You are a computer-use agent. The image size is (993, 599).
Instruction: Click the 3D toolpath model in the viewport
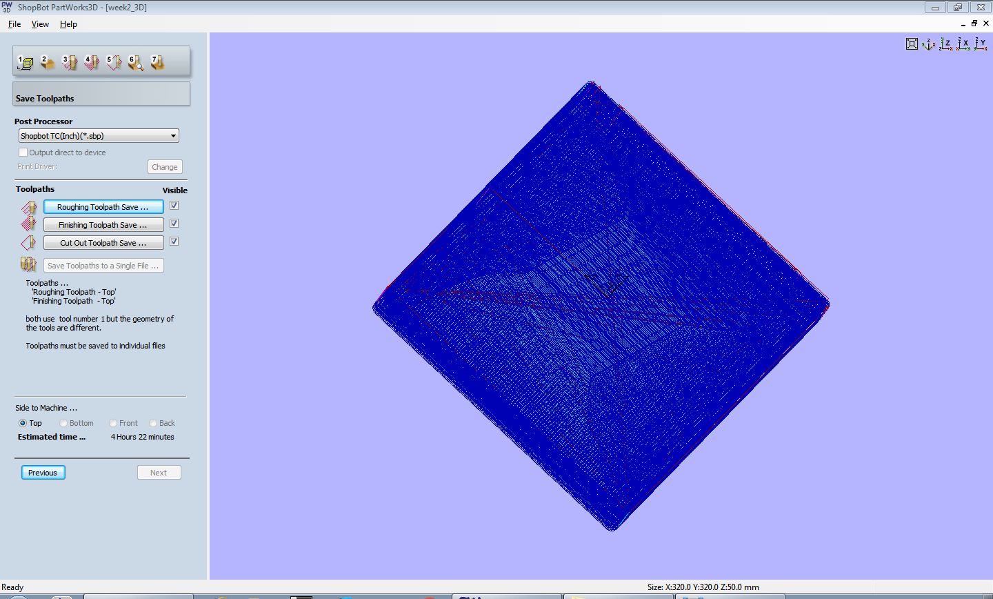pos(601,306)
